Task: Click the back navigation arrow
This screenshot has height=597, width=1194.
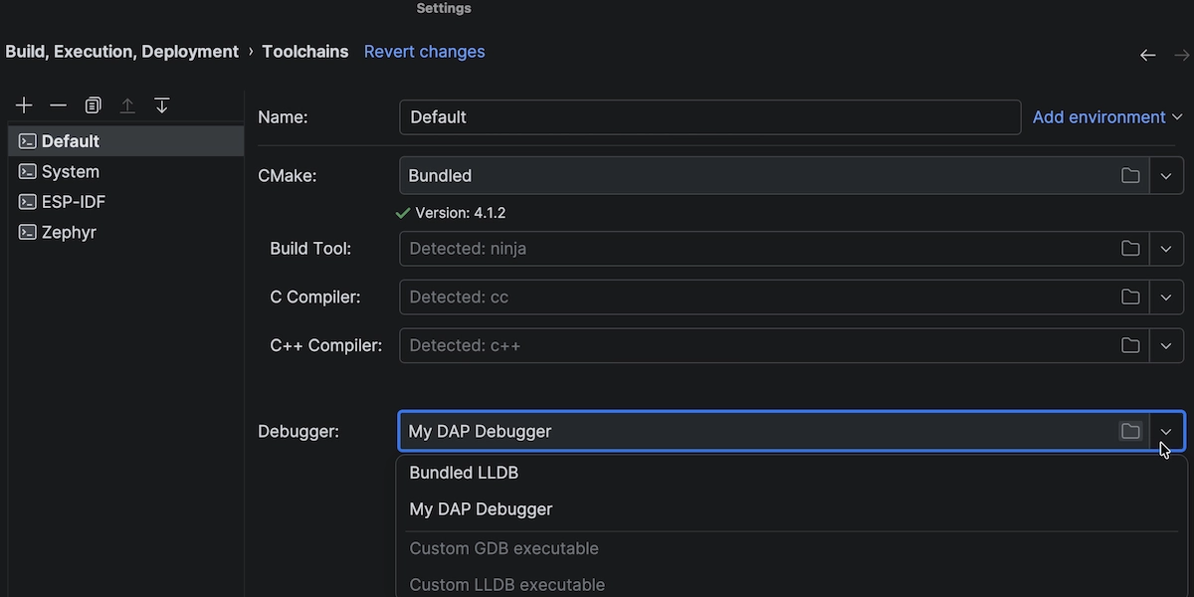Action: (1147, 56)
